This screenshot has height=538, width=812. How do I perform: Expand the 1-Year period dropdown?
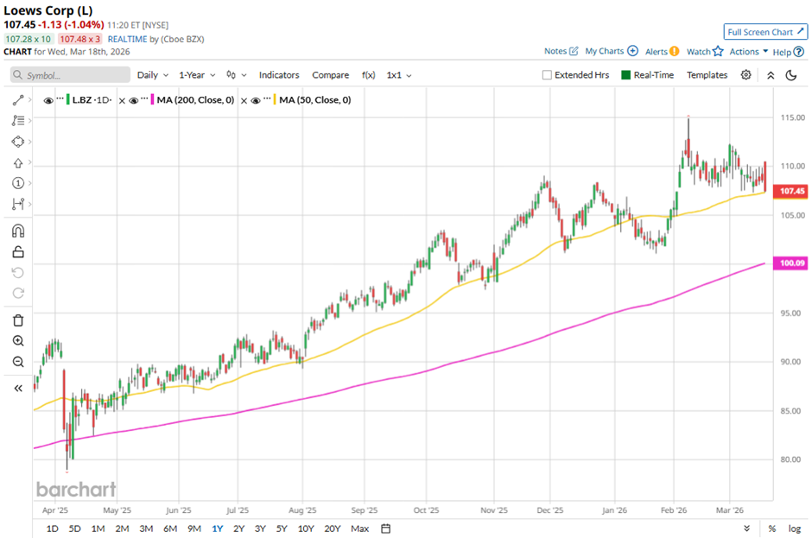197,75
